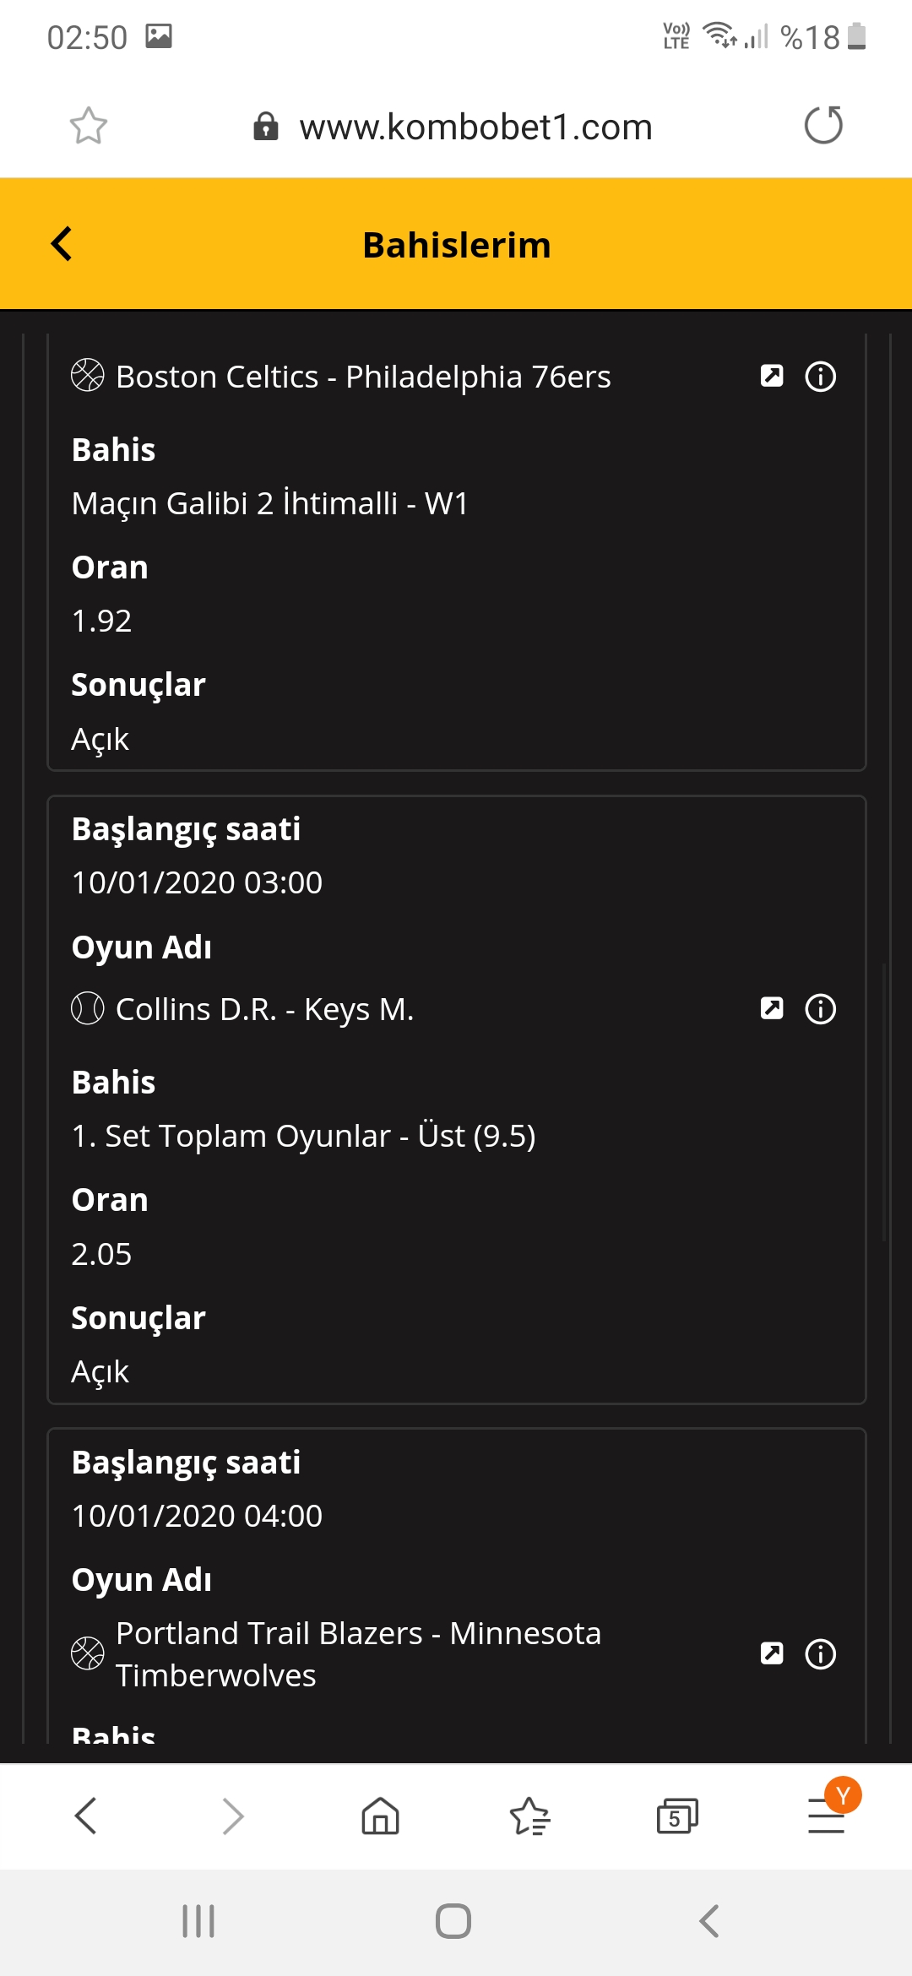The image size is (912, 1976).
Task: Open Collins D.R. - Keys M. external link icon
Action: (772, 1008)
